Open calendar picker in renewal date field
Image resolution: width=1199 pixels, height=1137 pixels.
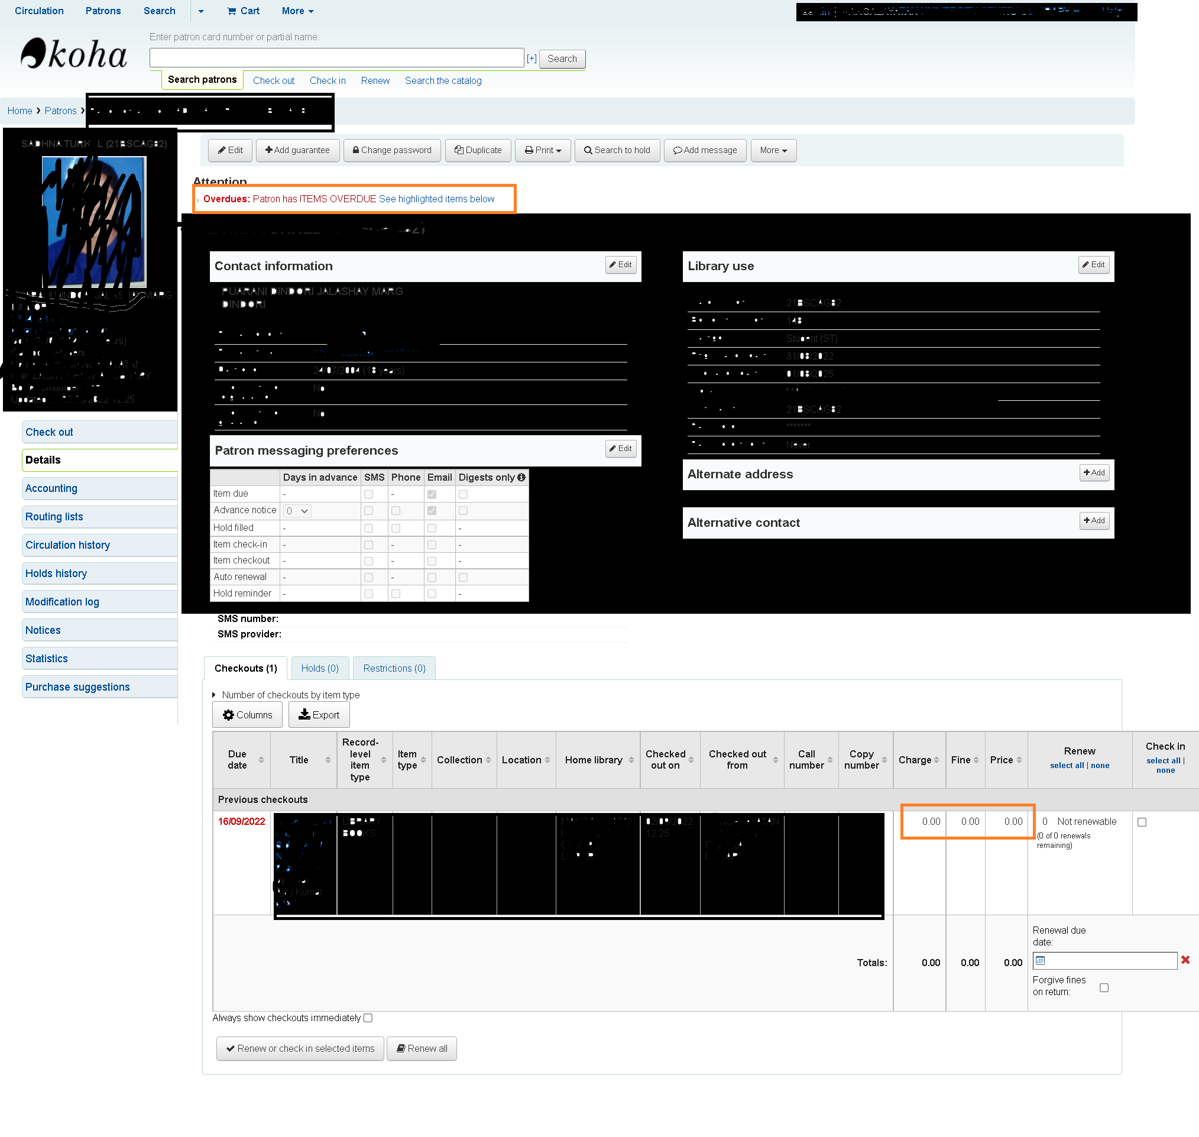tap(1040, 961)
